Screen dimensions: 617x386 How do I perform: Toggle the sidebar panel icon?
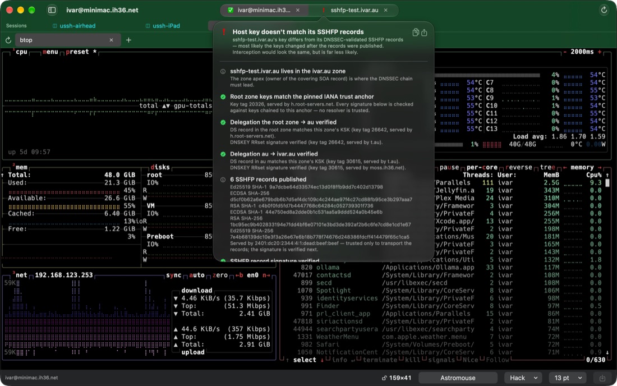click(52, 10)
